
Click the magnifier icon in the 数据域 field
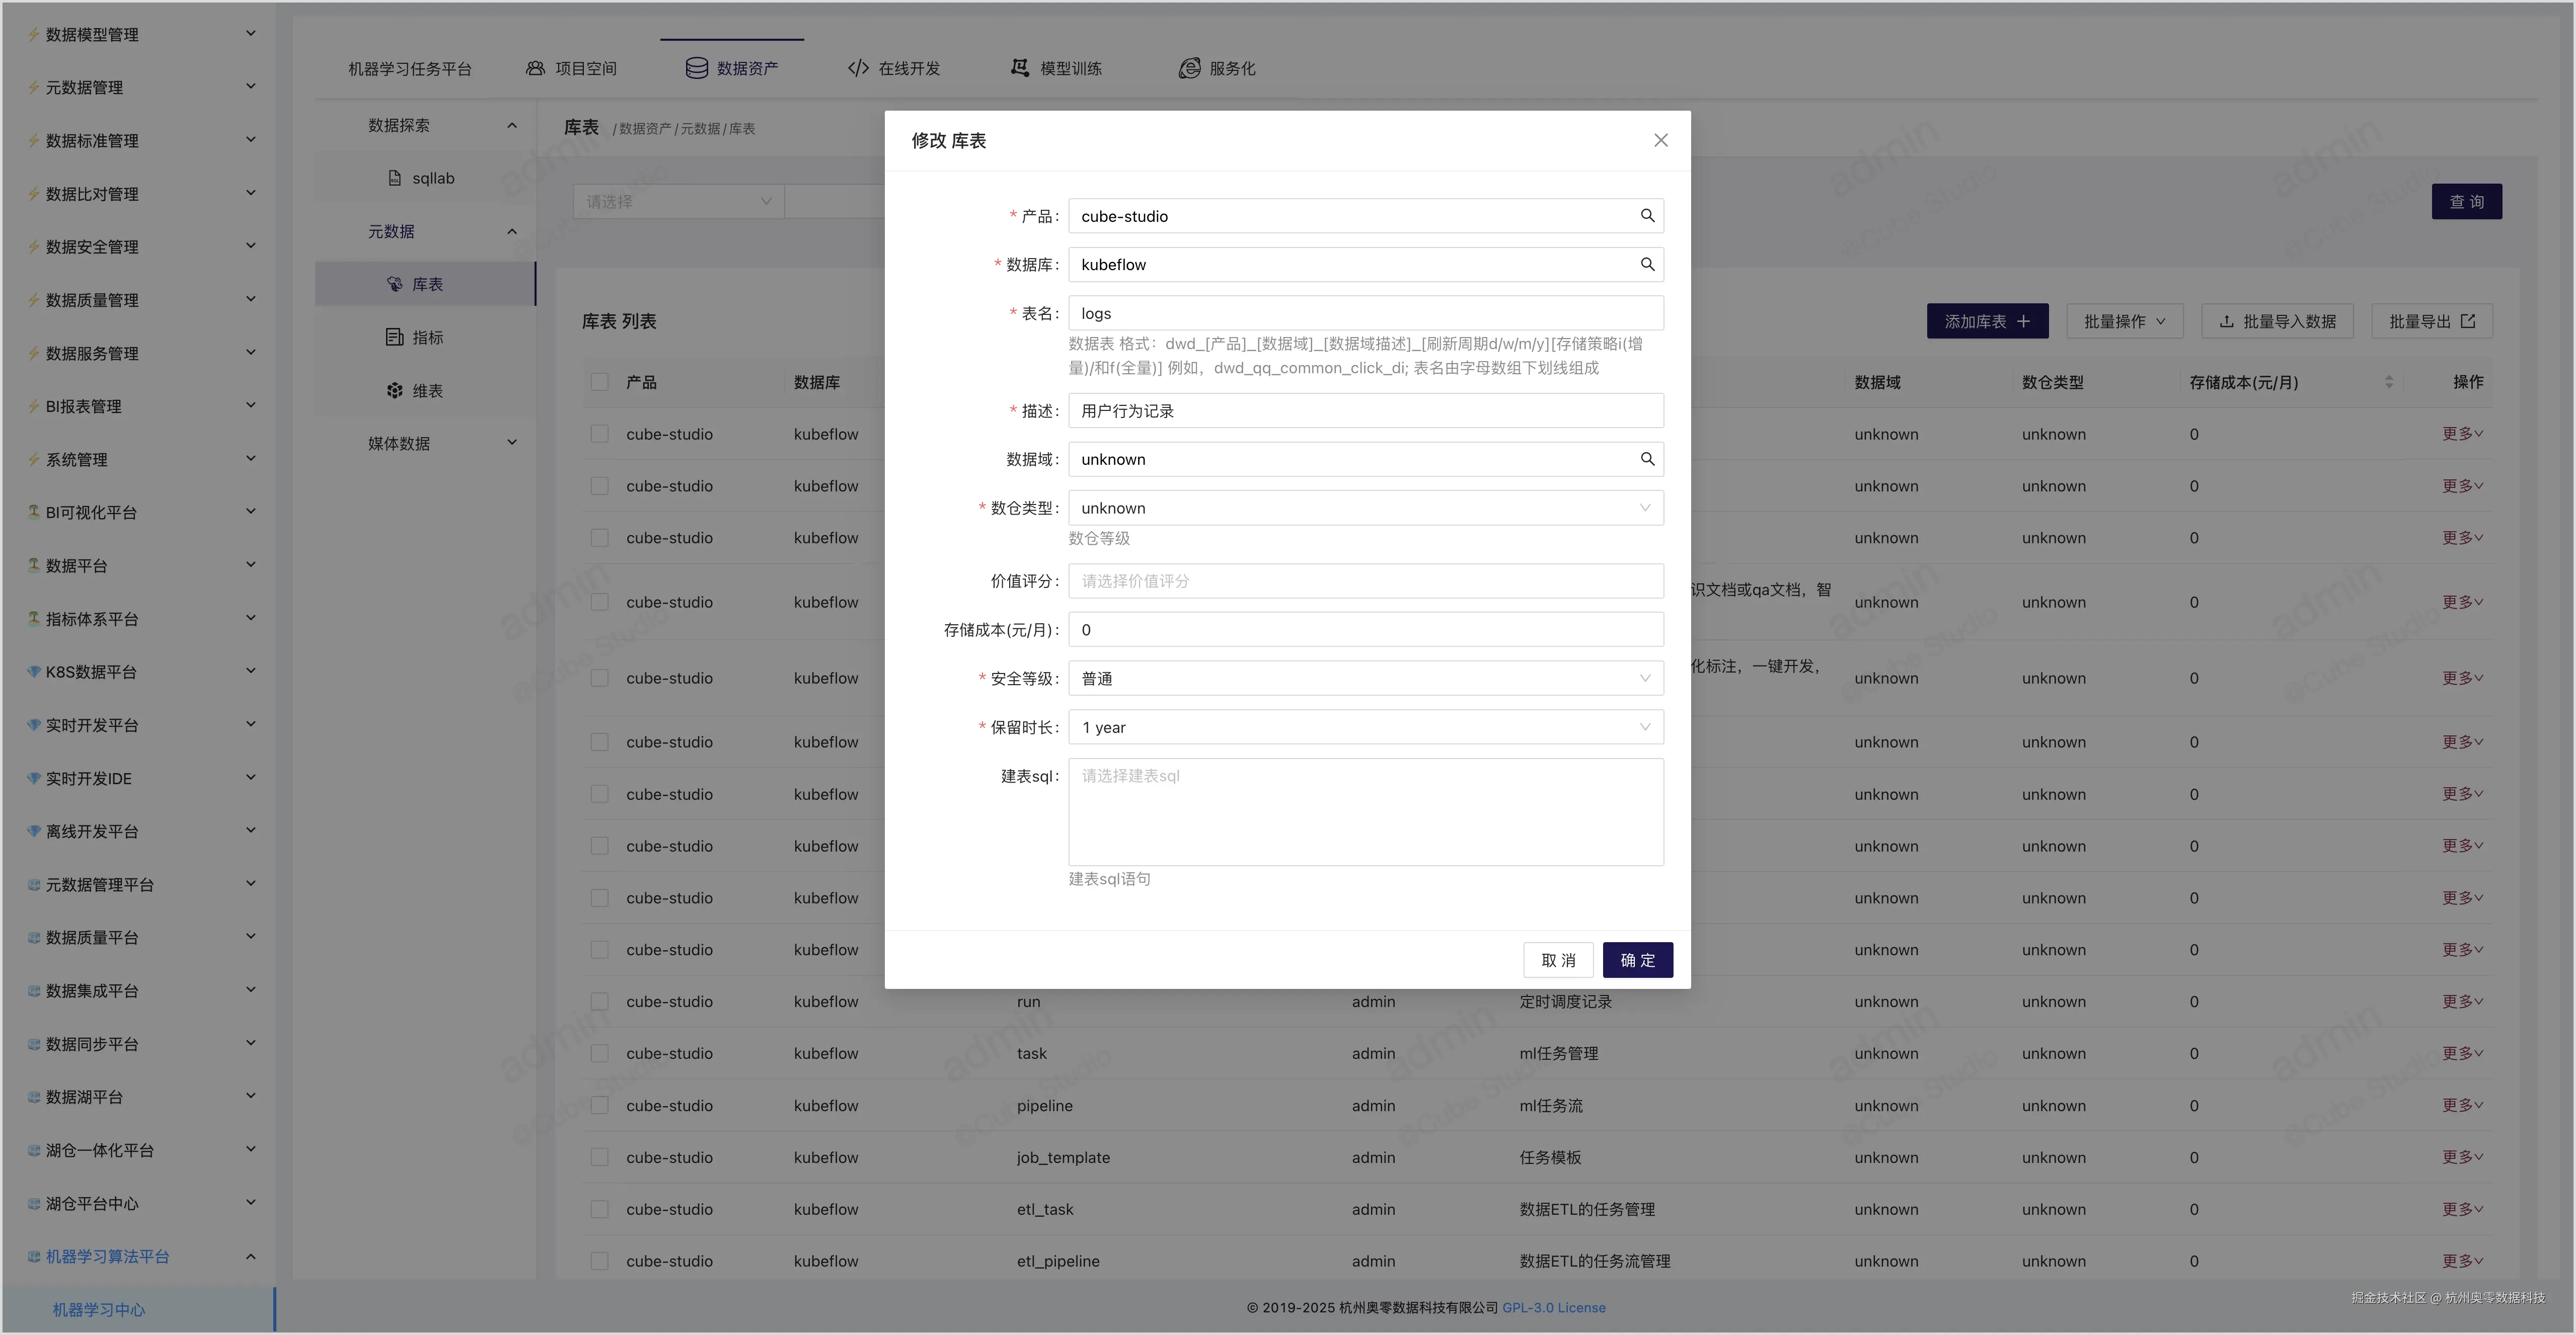[1647, 459]
